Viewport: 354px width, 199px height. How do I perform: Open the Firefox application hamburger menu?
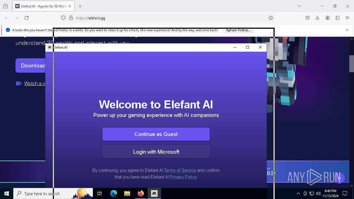[347, 18]
